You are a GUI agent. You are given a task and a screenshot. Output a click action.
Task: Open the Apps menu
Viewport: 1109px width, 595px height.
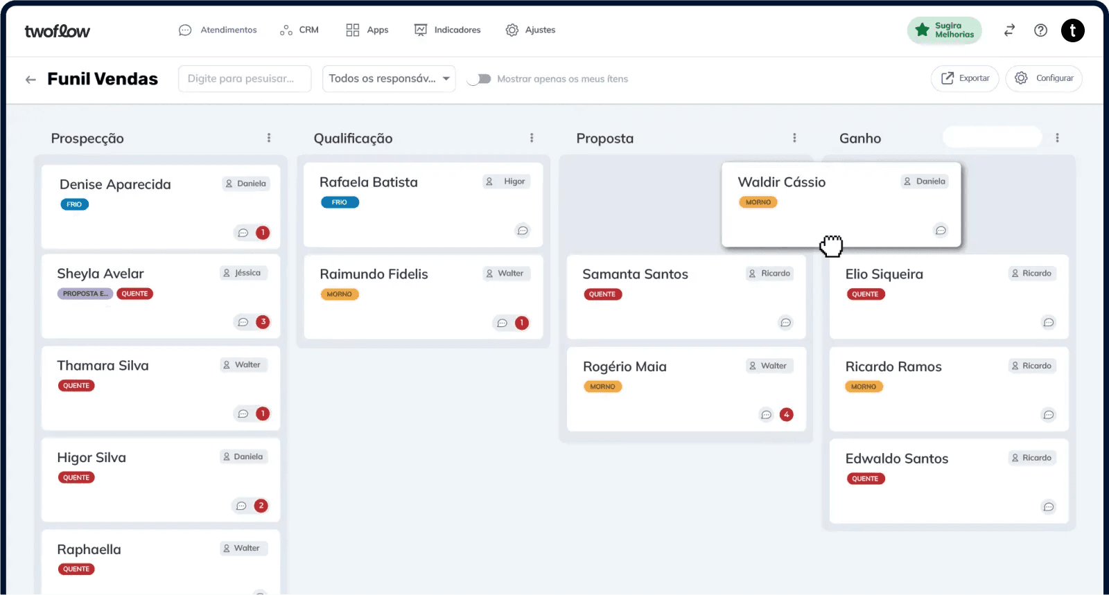click(367, 30)
